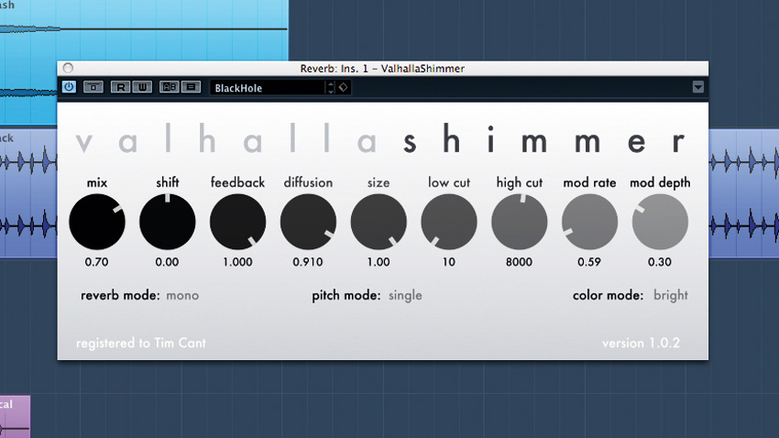
Task: Click the shift value 0.00
Action: pyautogui.click(x=167, y=262)
